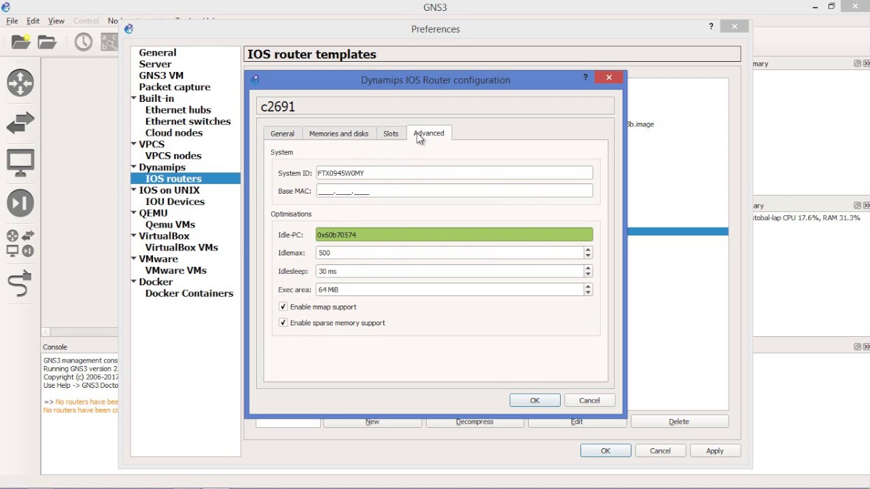The image size is (870, 489).
Task: Select Ethernet hubs in preferences tree
Action: (x=178, y=110)
